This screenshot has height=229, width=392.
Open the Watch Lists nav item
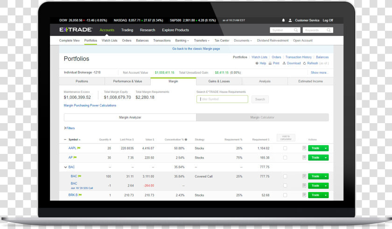tap(109, 41)
